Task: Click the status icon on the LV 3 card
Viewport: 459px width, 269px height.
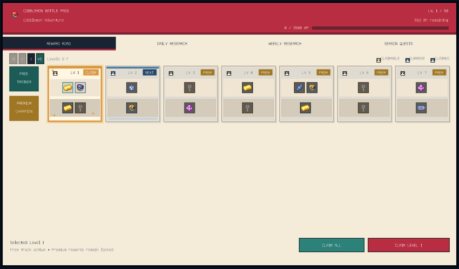Action: [x=171, y=73]
